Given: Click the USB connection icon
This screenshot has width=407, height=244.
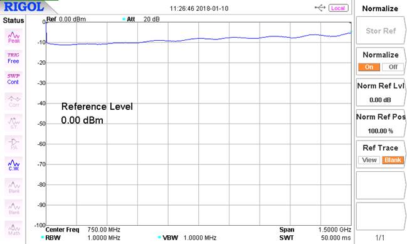Looking at the screenshot, I should tap(320, 8).
